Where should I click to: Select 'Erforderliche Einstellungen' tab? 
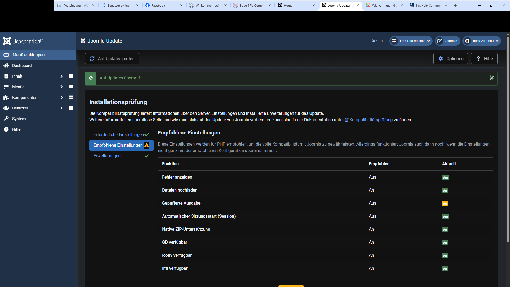point(118,135)
